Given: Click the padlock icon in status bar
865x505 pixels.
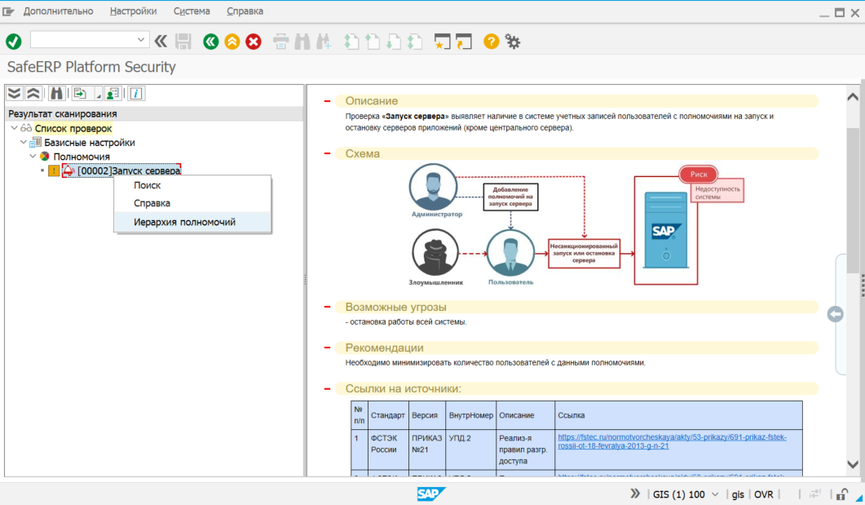Looking at the screenshot, I should click(x=842, y=494).
